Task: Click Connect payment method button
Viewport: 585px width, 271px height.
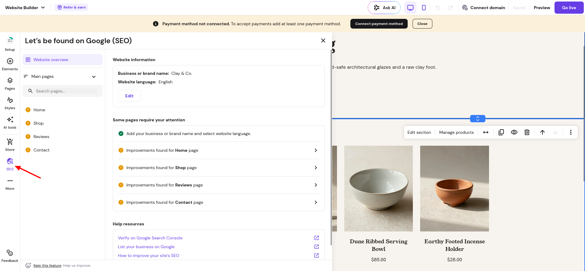Action: coord(379,24)
